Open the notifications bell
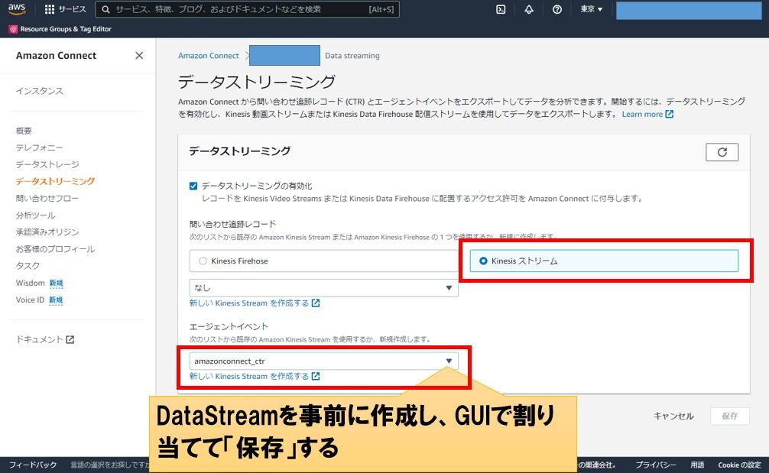Image resolution: width=769 pixels, height=473 pixels. pos(528,10)
